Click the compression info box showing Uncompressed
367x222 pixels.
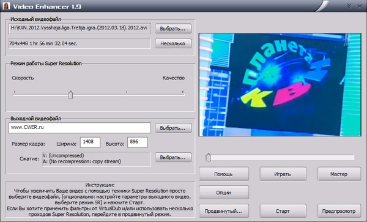coord(97,159)
